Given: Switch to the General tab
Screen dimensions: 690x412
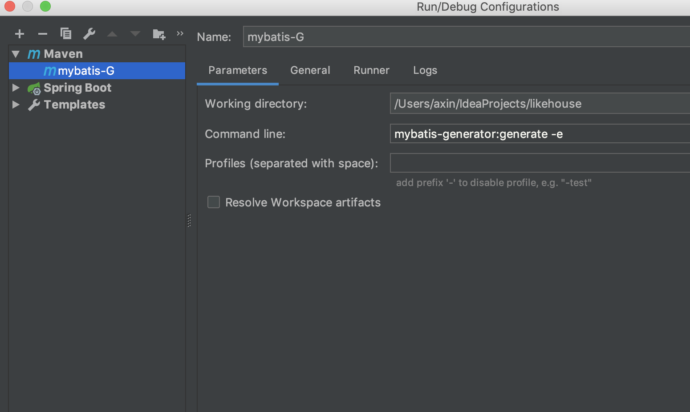Looking at the screenshot, I should click(310, 70).
